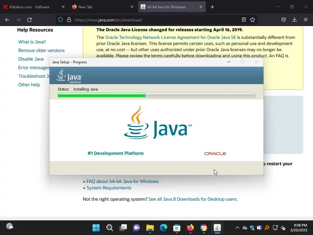Open network display tray icon
This screenshot has height=235, width=313.
275,228
